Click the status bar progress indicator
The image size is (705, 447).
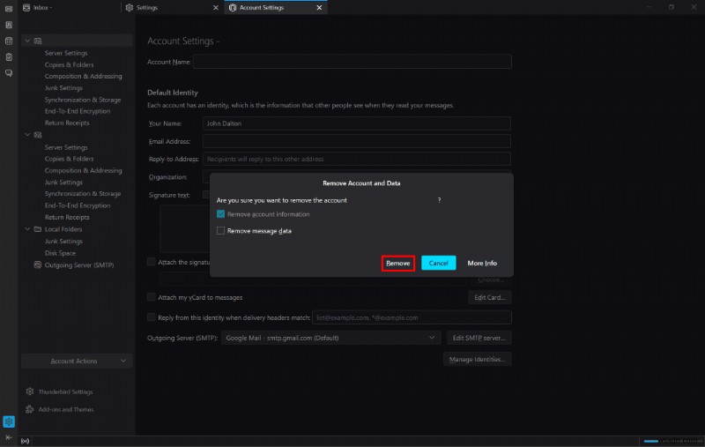[x=651, y=441]
